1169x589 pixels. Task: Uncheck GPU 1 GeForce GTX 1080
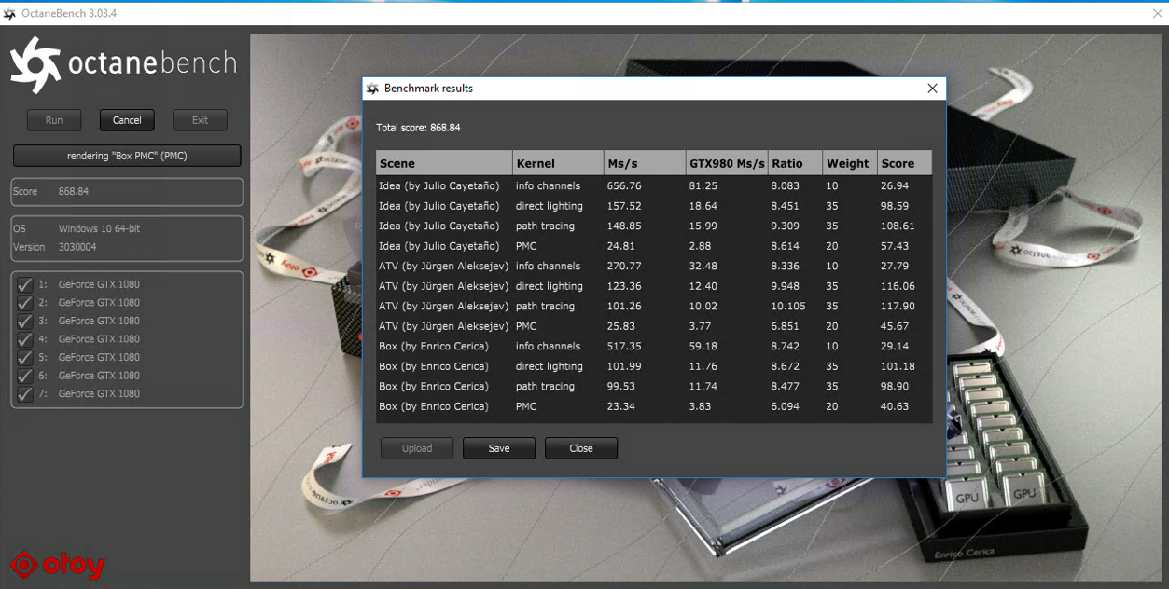(24, 284)
